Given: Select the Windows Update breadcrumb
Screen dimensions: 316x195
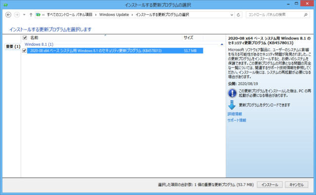Looking at the screenshot, I should click(114, 15).
